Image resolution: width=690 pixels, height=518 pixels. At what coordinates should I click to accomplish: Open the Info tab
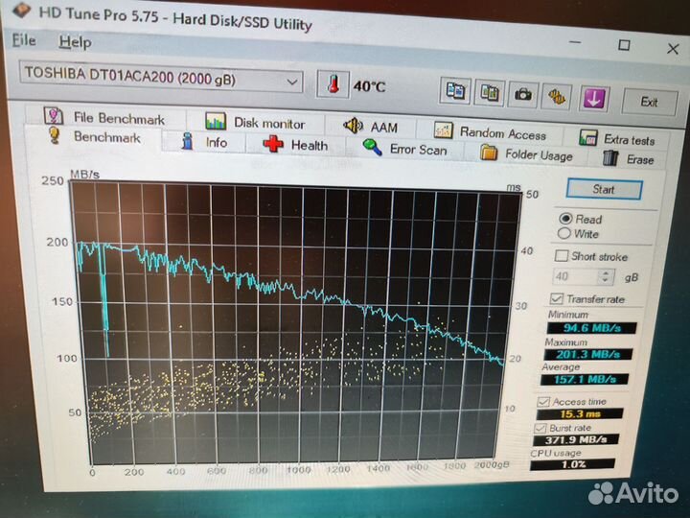[x=204, y=142]
